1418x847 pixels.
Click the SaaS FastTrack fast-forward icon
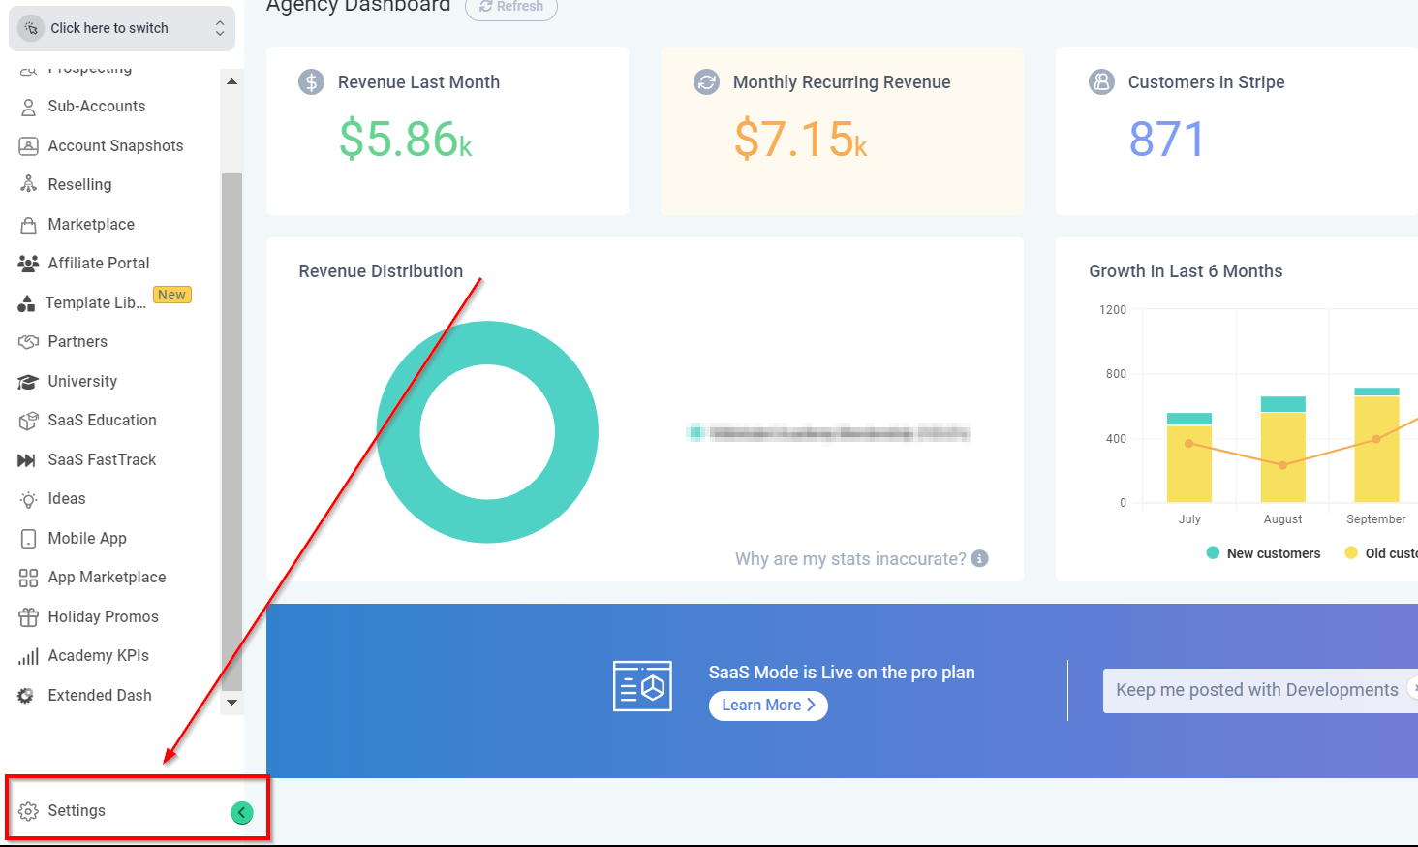coord(26,460)
